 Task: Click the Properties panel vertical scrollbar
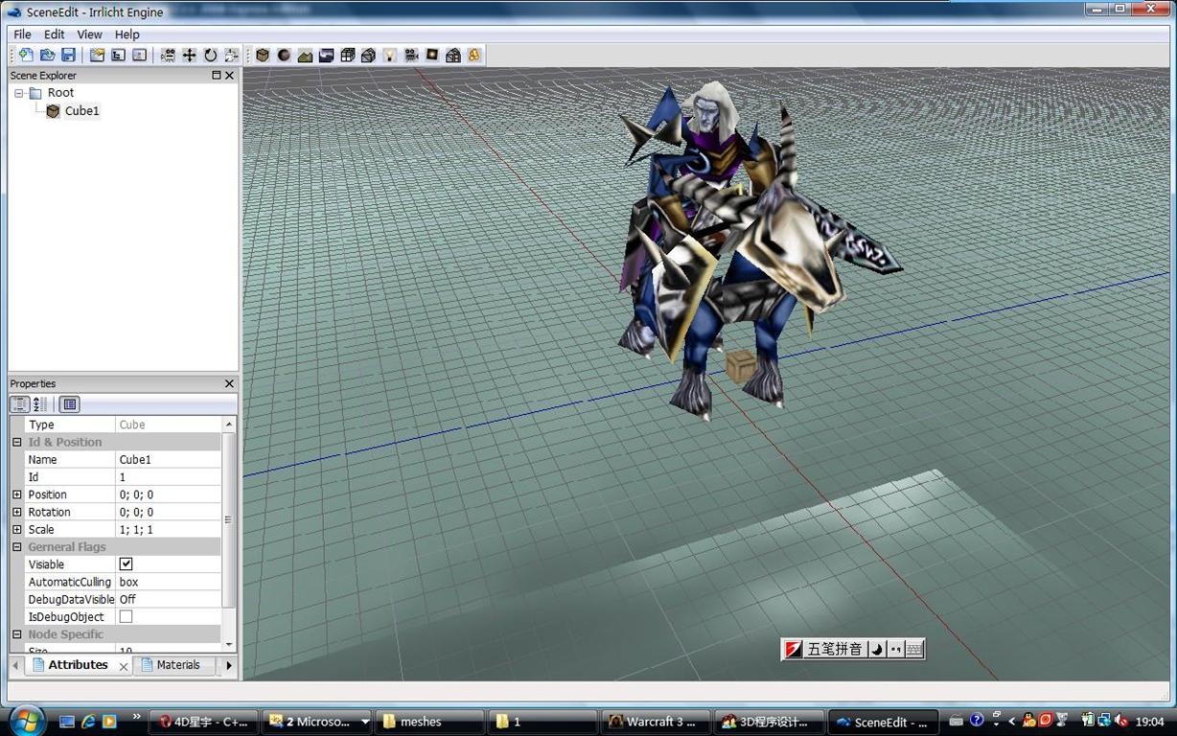click(228, 519)
